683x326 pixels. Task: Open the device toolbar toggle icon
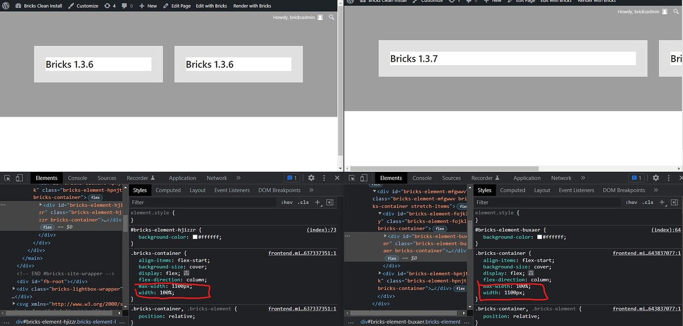pyautogui.click(x=18, y=177)
